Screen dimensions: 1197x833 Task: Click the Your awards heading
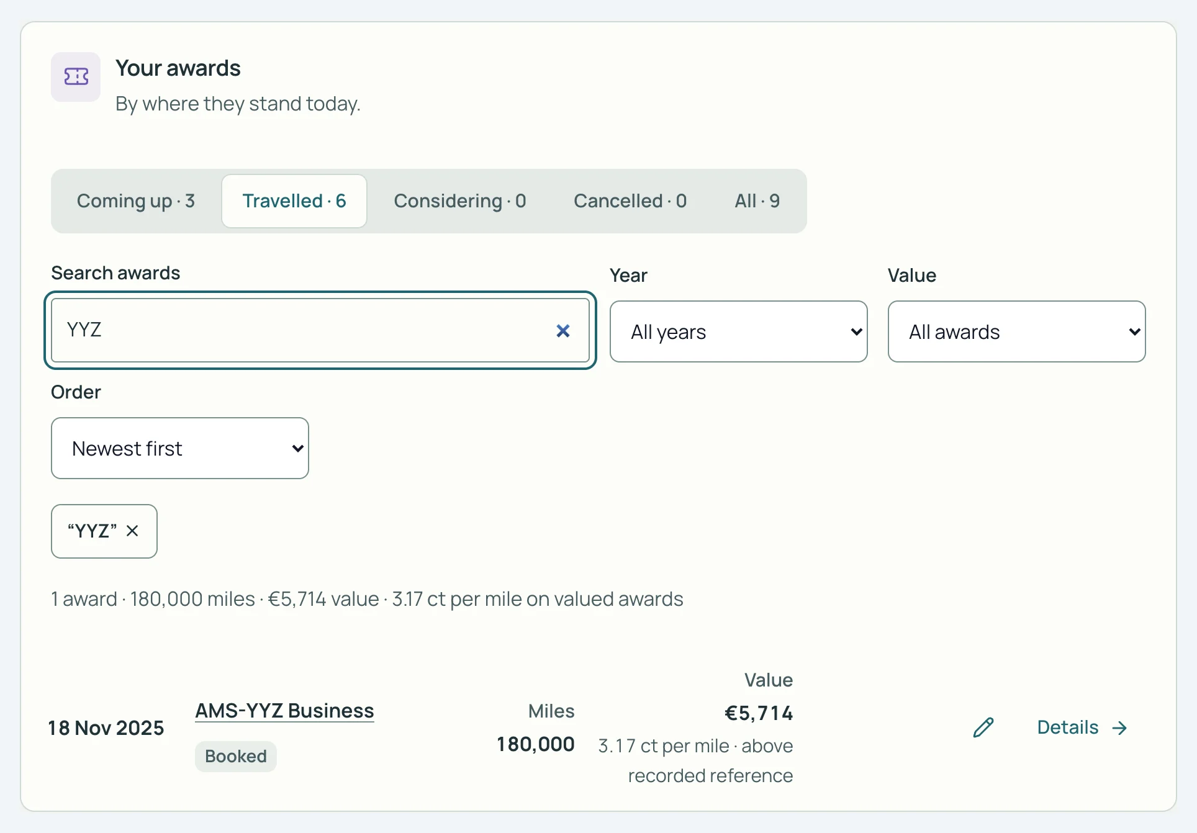tap(178, 68)
